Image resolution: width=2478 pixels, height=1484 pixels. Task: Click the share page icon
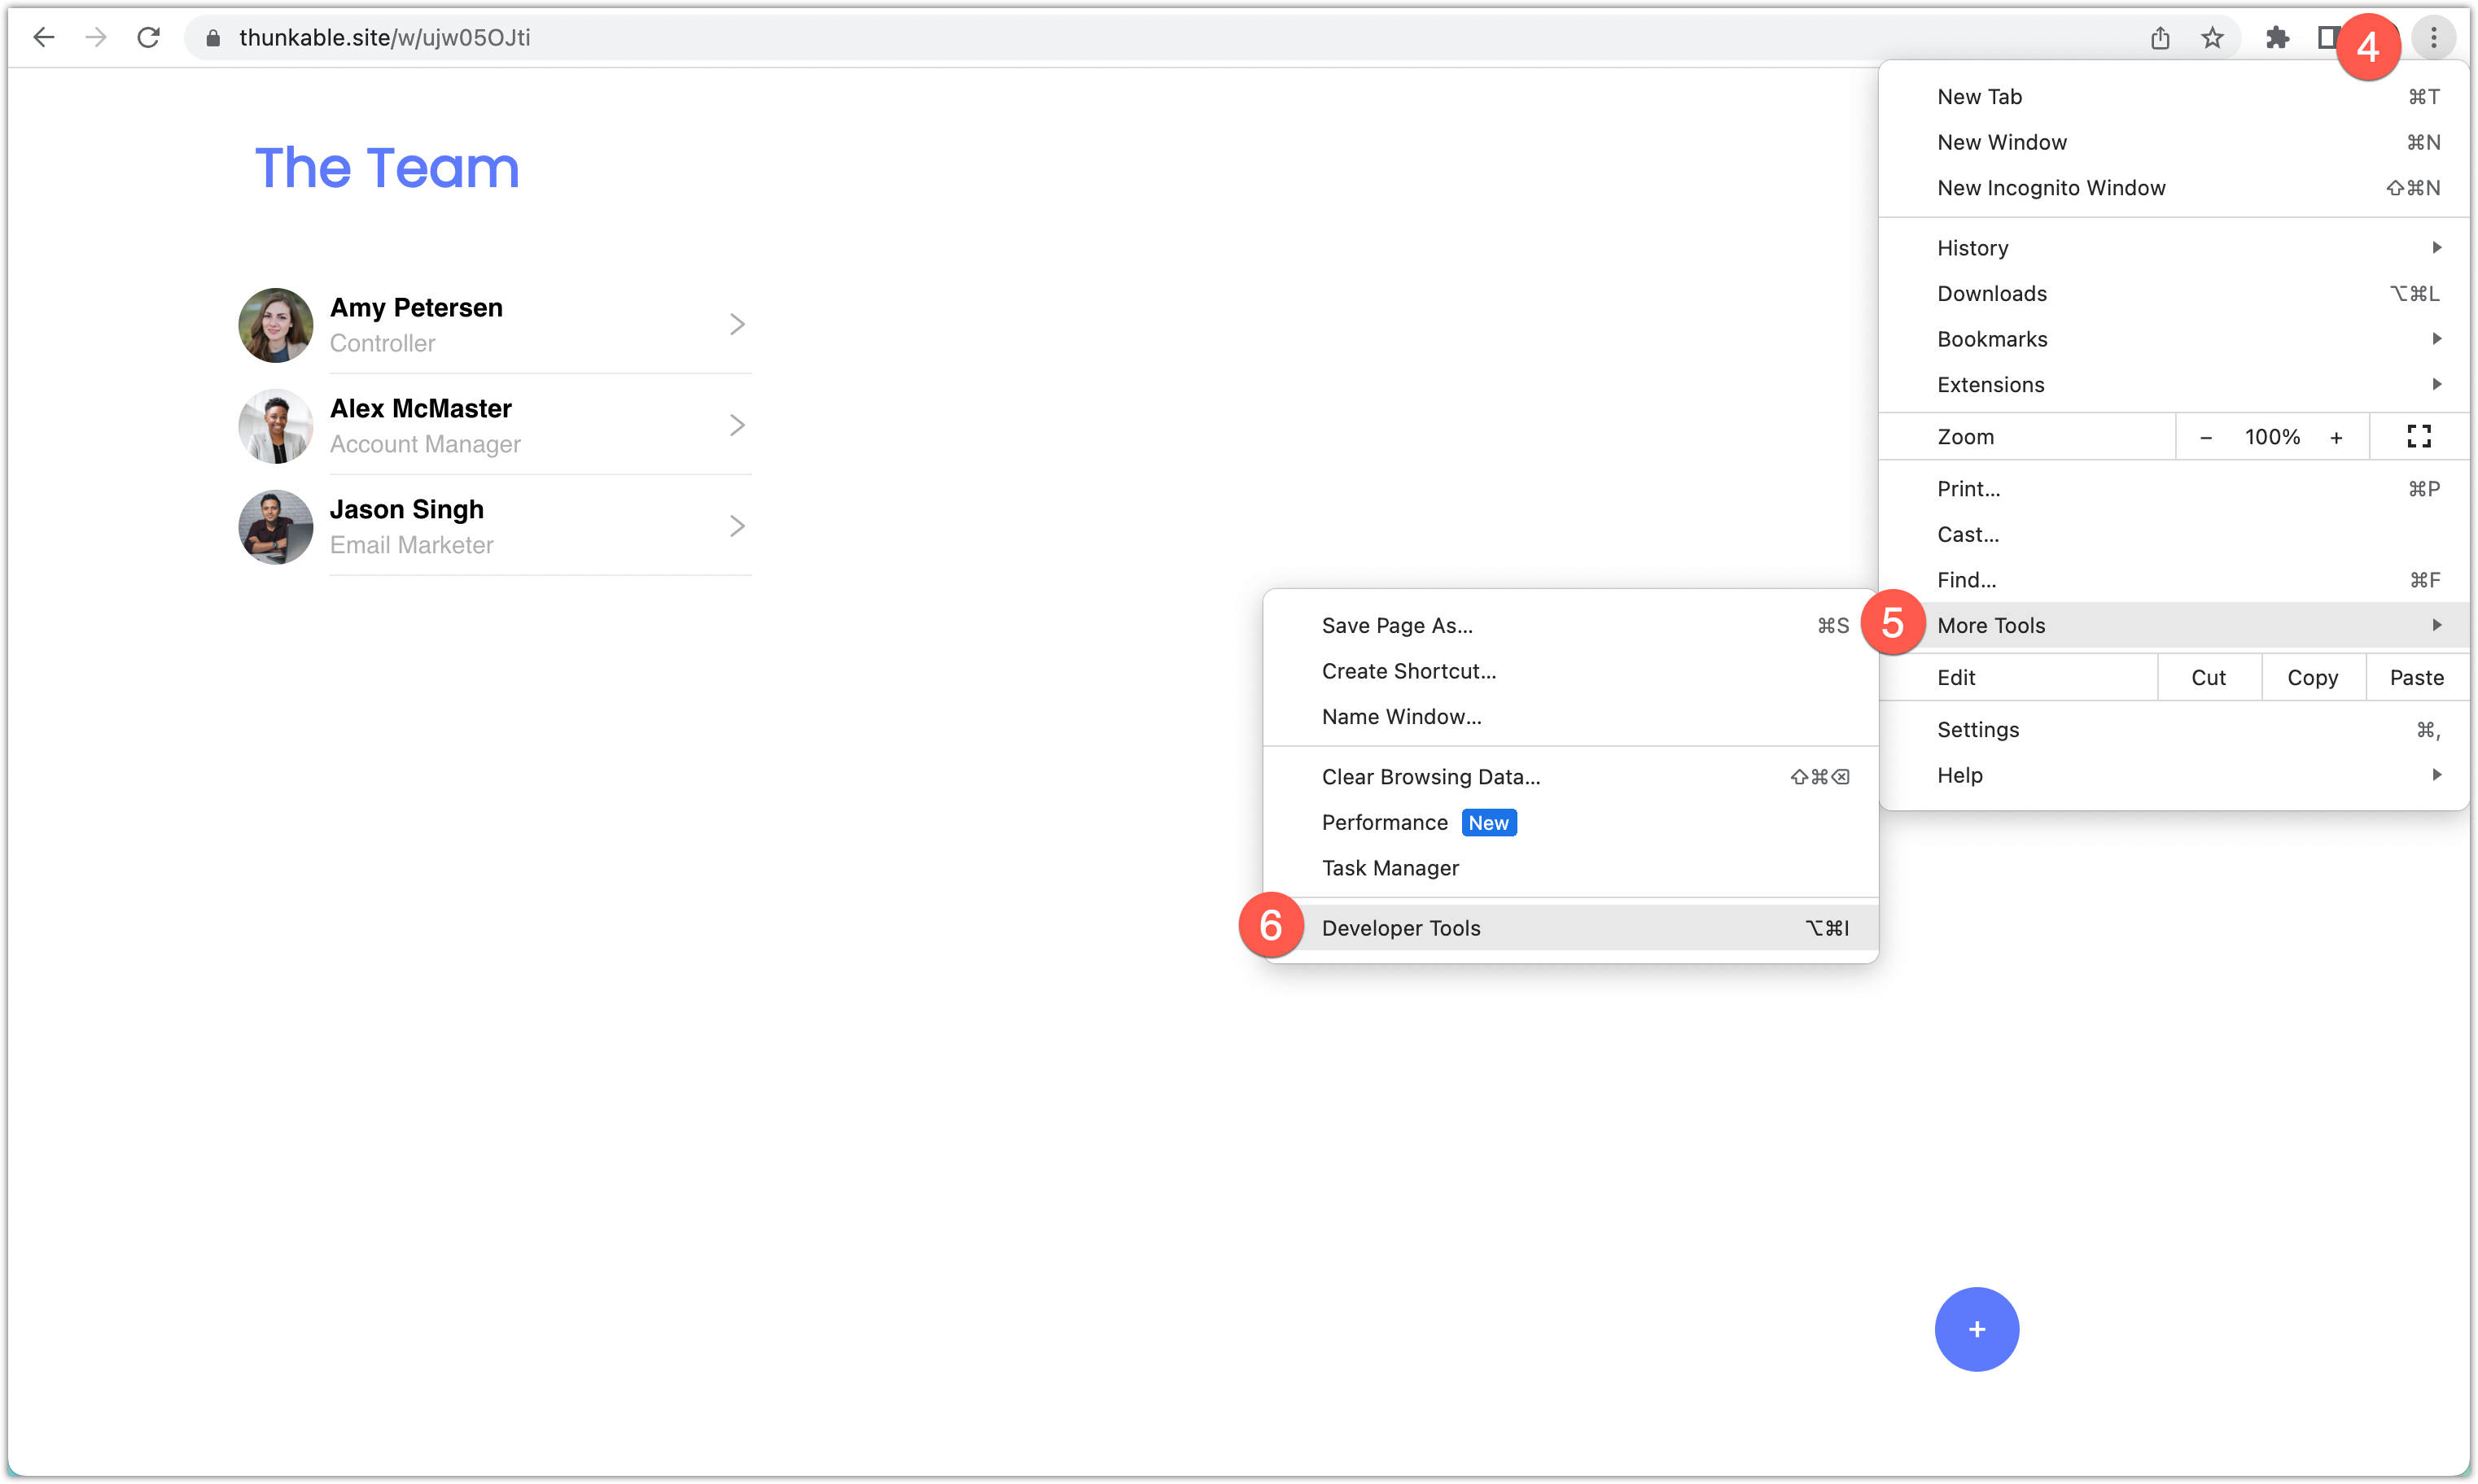click(2160, 38)
